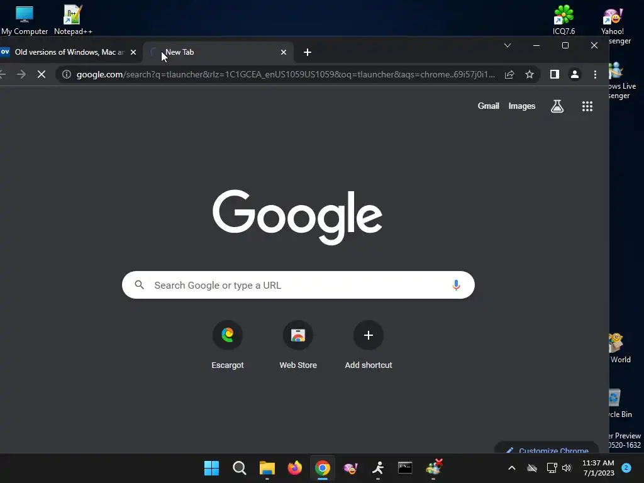Open command prompt from taskbar
This screenshot has width=644, height=483.
click(405, 467)
